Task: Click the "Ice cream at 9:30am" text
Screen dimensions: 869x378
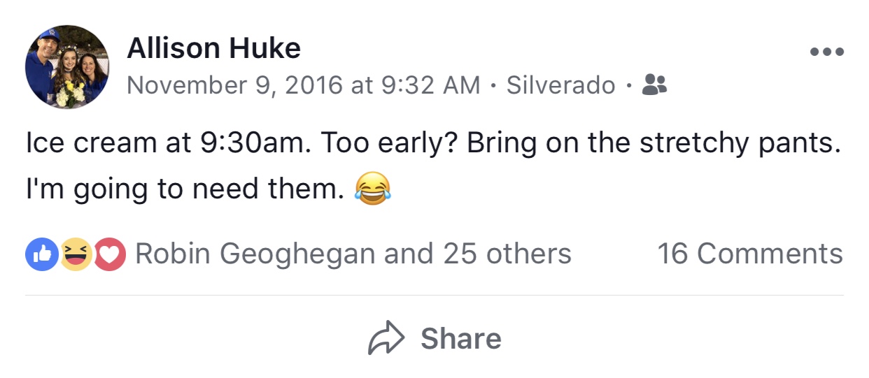Action: [x=164, y=143]
